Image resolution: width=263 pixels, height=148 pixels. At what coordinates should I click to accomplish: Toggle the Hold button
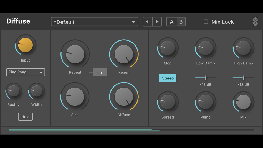click(26, 117)
